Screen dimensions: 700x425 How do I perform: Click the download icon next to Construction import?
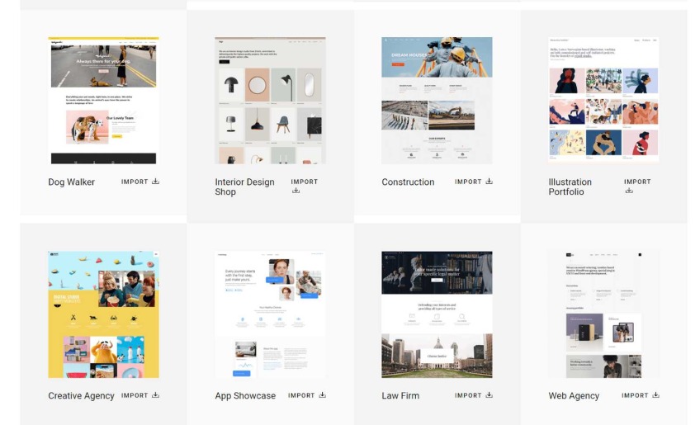489,182
